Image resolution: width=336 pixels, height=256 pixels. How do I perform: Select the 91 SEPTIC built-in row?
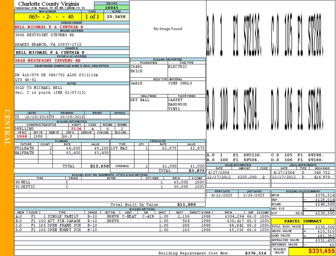pos(110,187)
